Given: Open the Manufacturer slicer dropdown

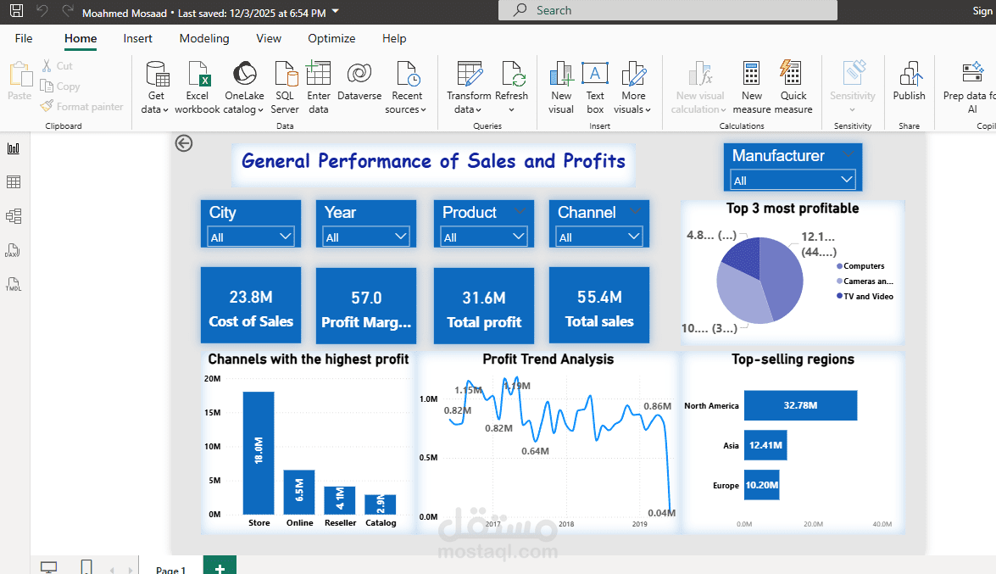Looking at the screenshot, I should click(x=845, y=179).
